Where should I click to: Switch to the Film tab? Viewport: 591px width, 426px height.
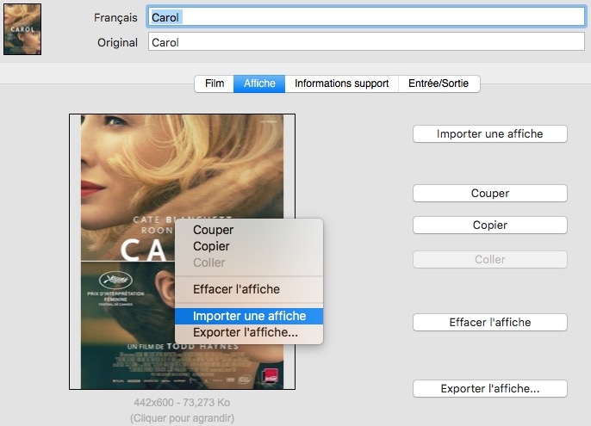(x=215, y=83)
